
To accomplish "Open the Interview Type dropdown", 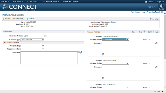I will [x=32, y=40].
